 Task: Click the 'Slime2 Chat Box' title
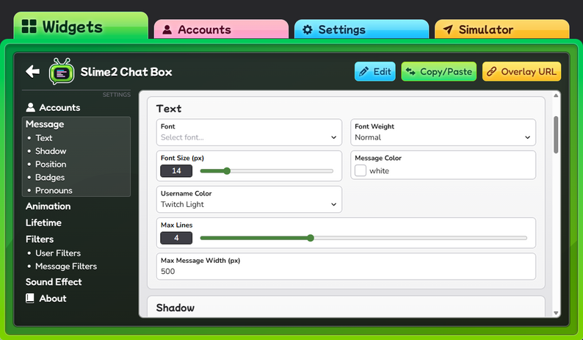pyautogui.click(x=126, y=71)
